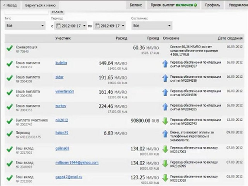The width and height of the screenshot is (248, 186).
Task: Click the Расход column header
Action: click(x=121, y=38)
